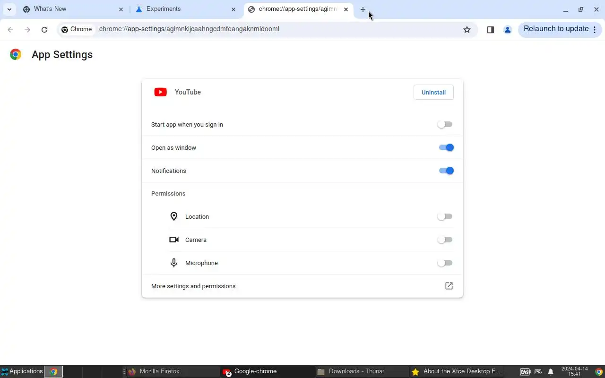Open the profile avatar icon
Image resolution: width=605 pixels, height=378 pixels.
coord(508,29)
